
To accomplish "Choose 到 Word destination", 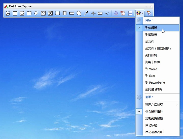I will point(157,69).
